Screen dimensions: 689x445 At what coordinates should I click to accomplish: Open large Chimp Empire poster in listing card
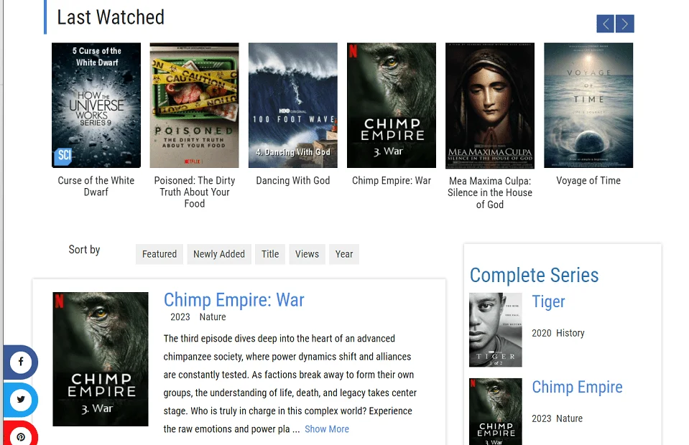click(x=101, y=359)
